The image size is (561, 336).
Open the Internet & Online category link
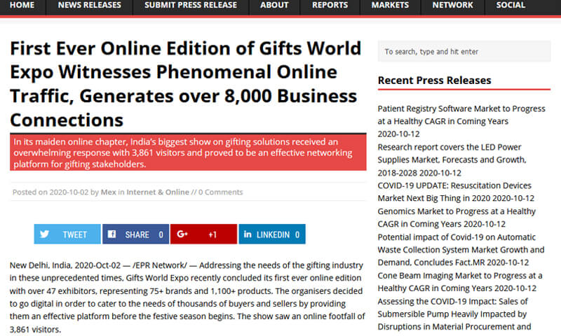click(158, 192)
